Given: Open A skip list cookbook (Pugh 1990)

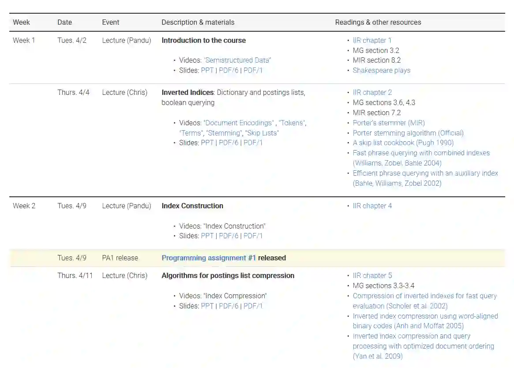Looking at the screenshot, I should (403, 143).
